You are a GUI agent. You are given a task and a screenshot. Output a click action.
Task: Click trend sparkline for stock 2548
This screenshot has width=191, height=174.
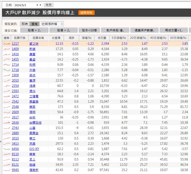pos(7,107)
